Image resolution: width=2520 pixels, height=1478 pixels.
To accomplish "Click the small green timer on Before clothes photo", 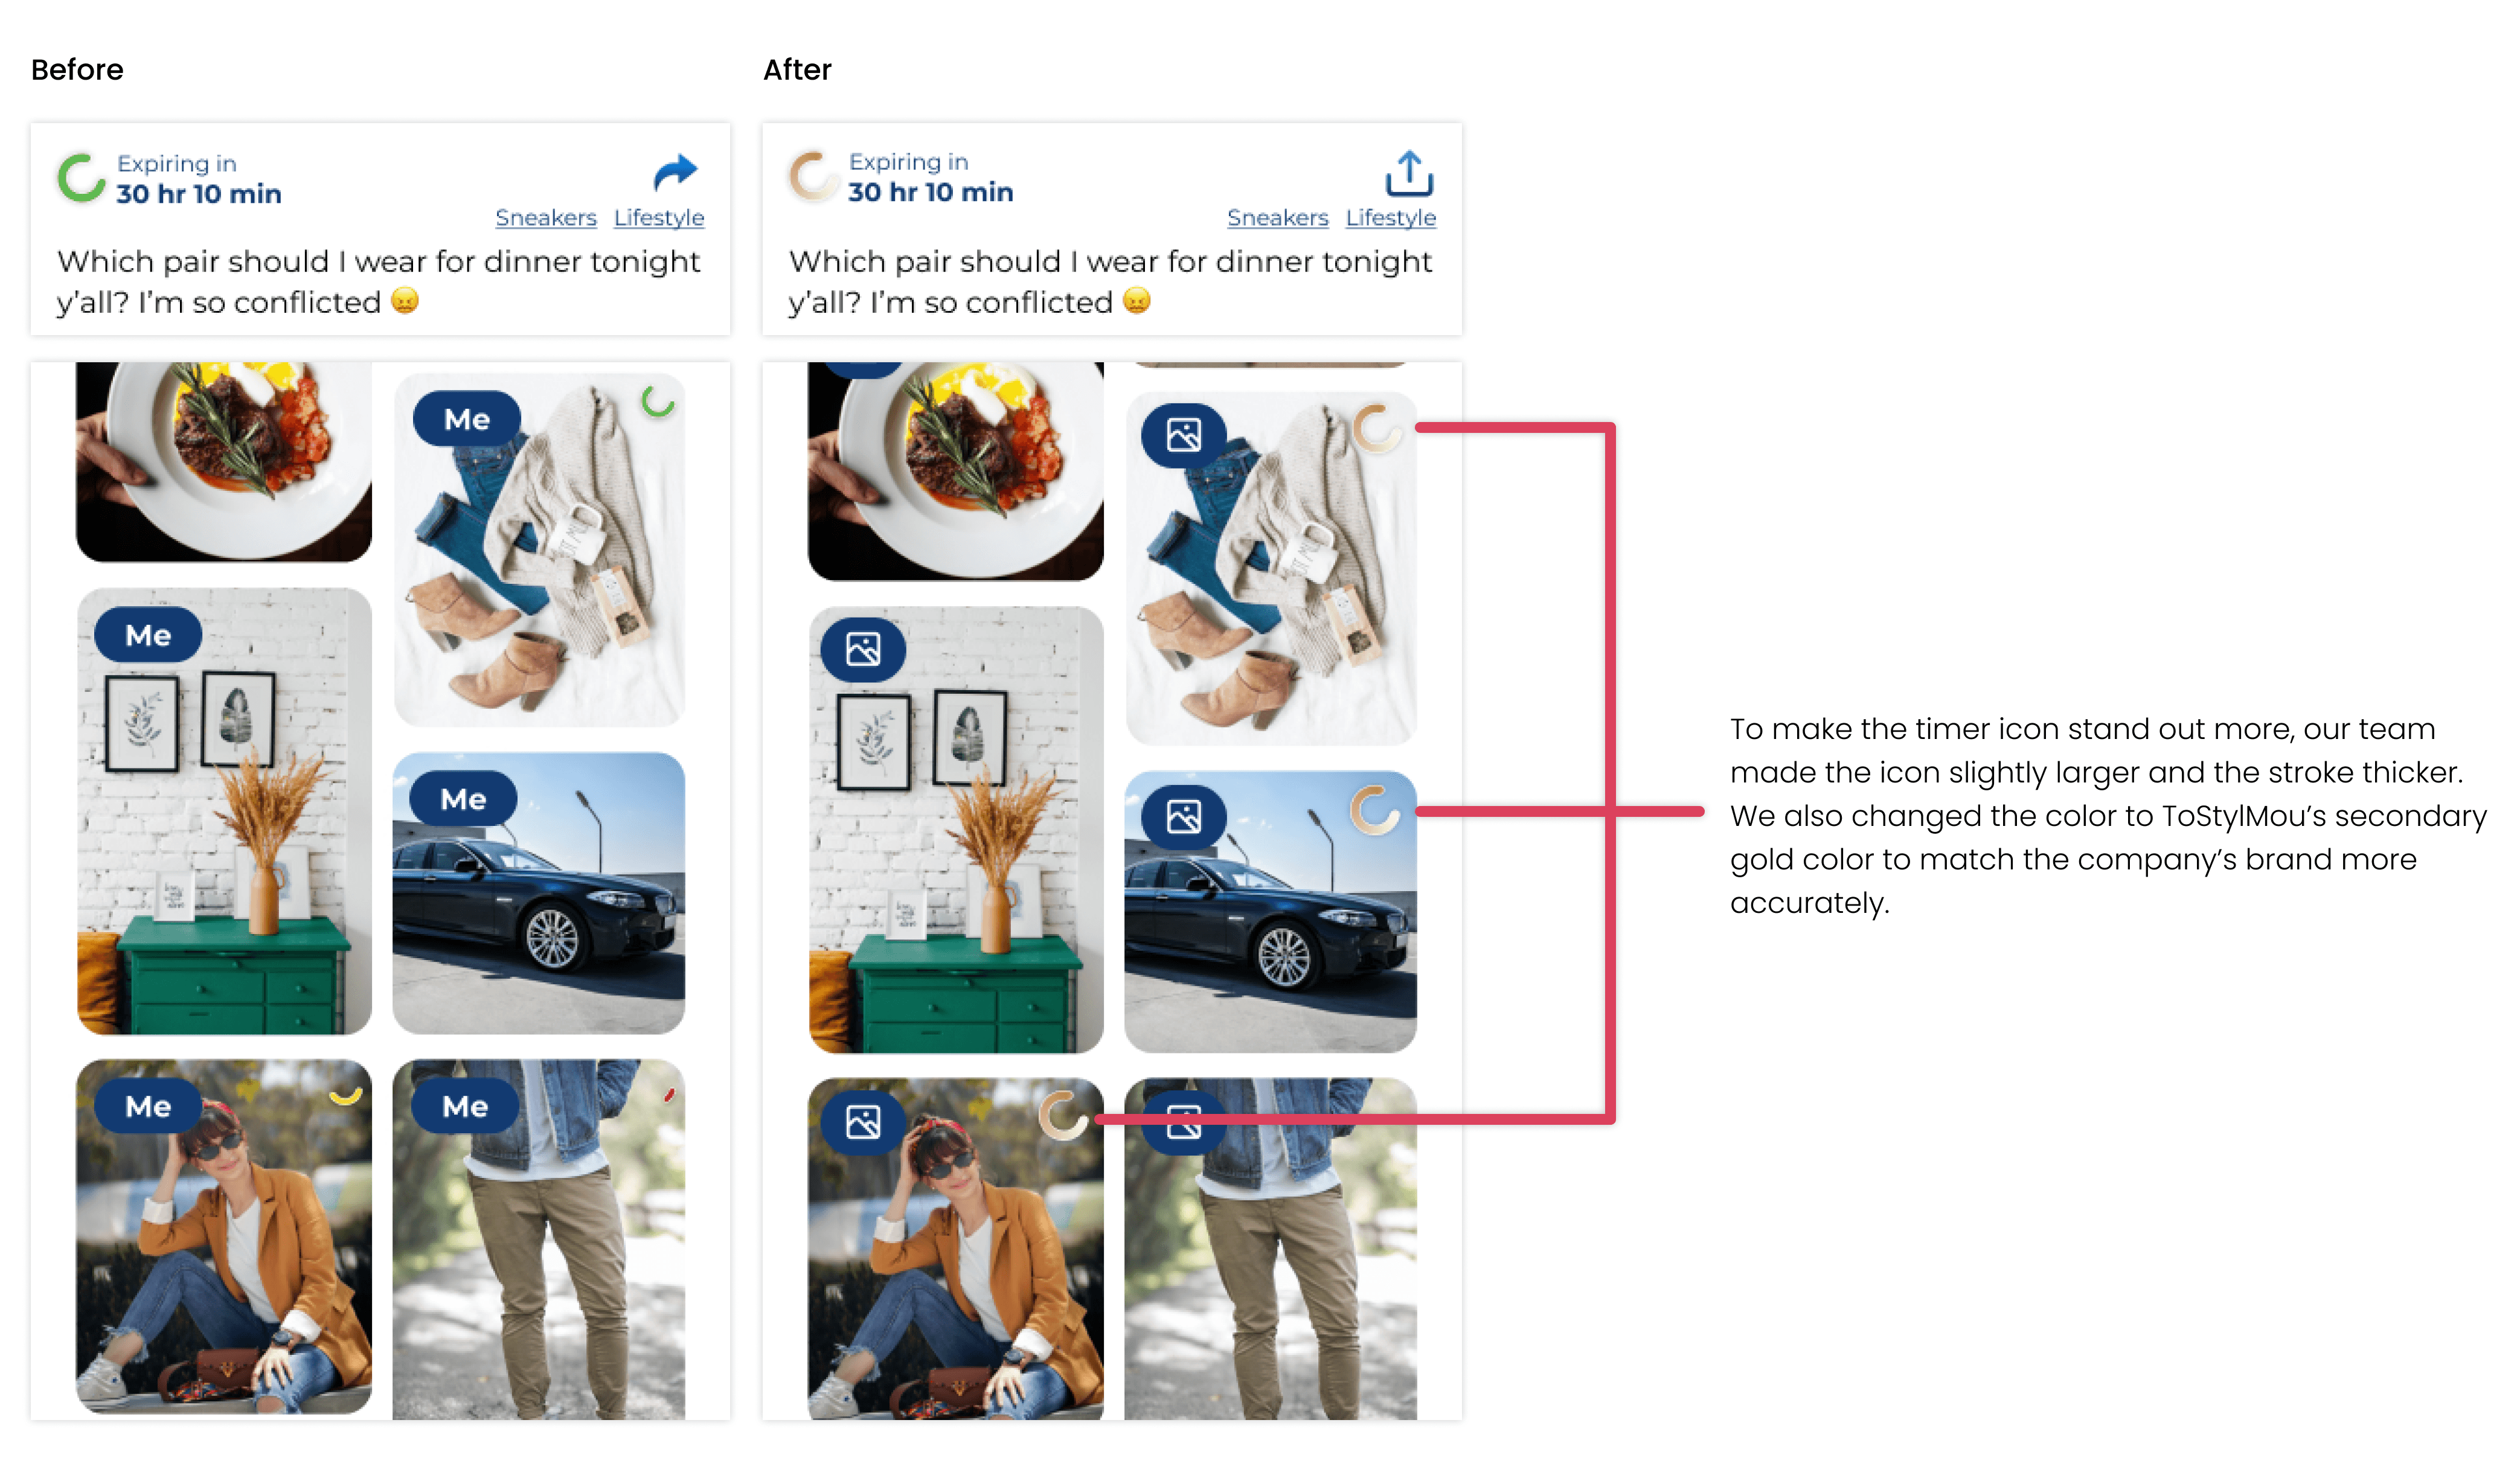I will [658, 402].
